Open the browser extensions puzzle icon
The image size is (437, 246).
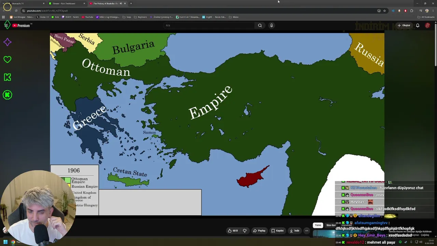tap(411, 11)
